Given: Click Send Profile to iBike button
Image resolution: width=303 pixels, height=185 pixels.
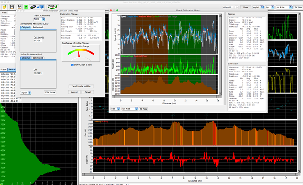Looking at the screenshot, I should 81,86.
